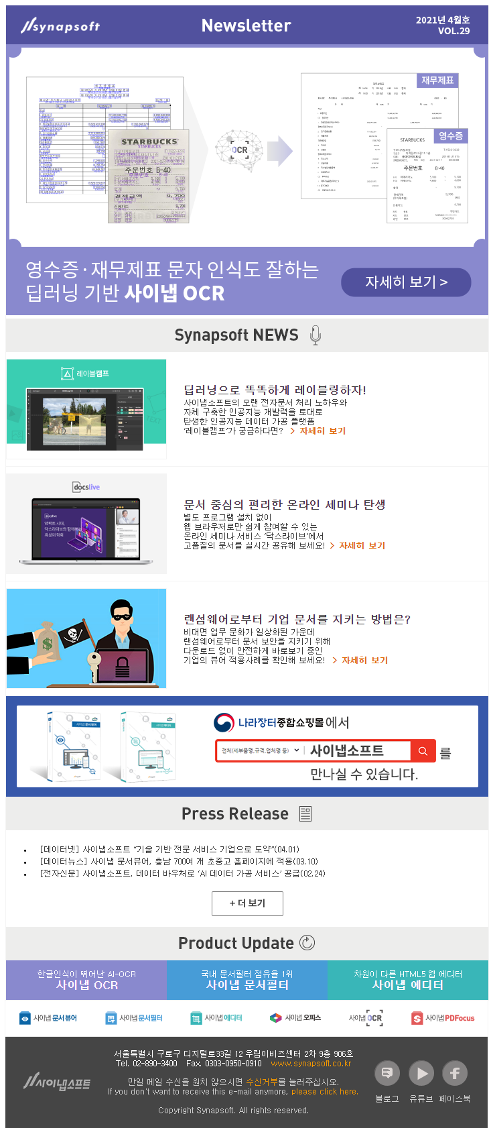This screenshot has width=489, height=1128.
Task: Open the 유튜브 play icon in footer
Action: (x=421, y=1074)
